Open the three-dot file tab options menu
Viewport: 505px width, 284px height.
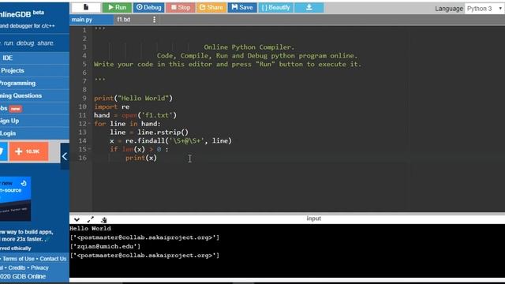[x=155, y=20]
